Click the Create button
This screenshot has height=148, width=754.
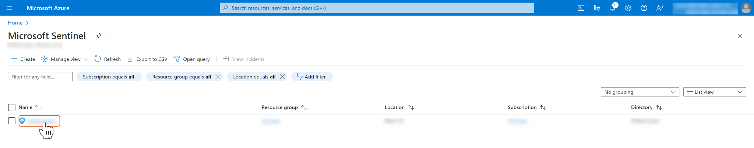click(x=23, y=59)
